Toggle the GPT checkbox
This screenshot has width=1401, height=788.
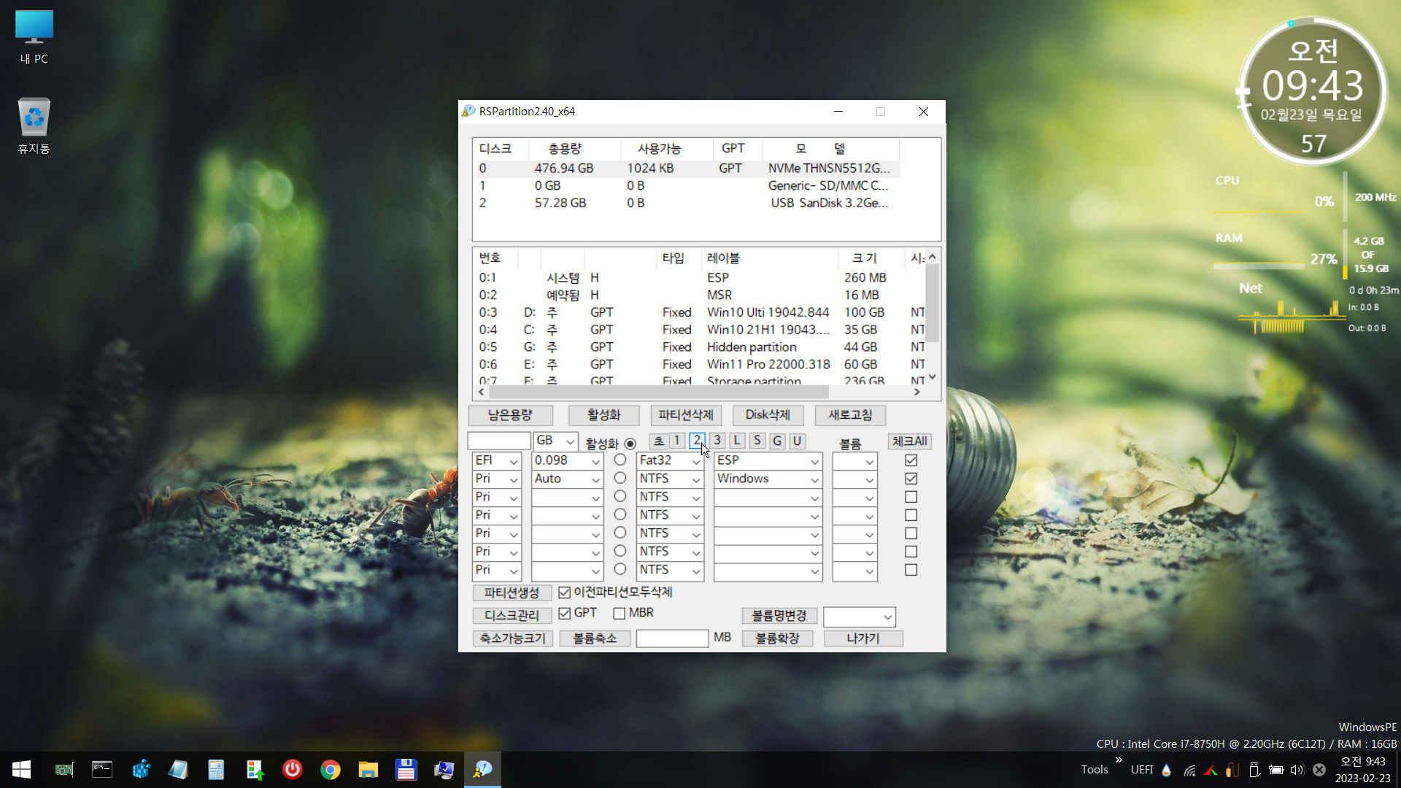point(565,614)
